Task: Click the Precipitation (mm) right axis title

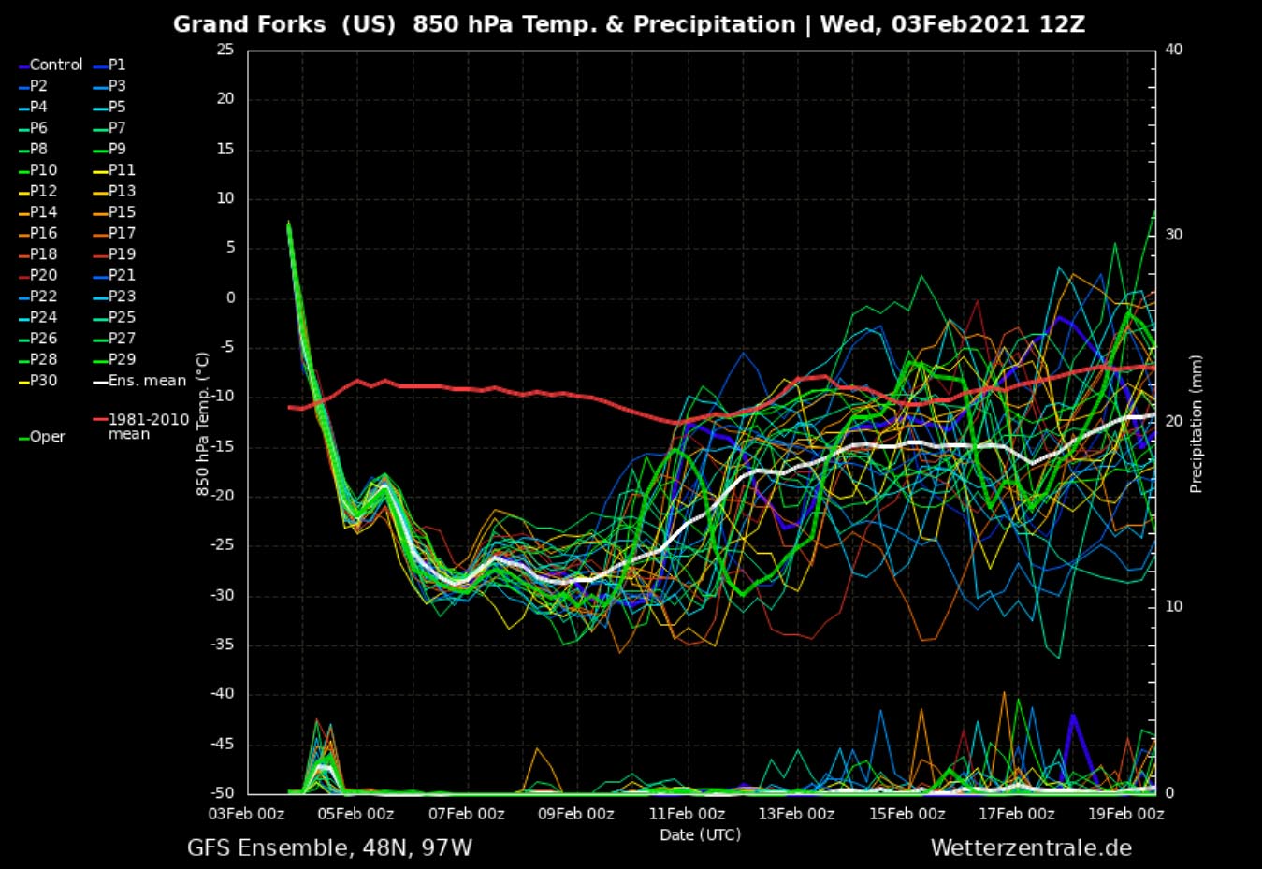Action: [x=1196, y=424]
